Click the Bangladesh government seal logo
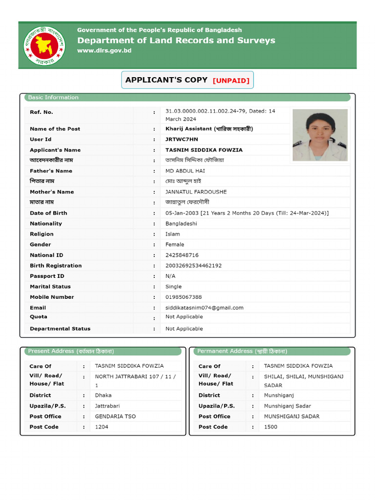375x500 pixels. [x=44, y=46]
